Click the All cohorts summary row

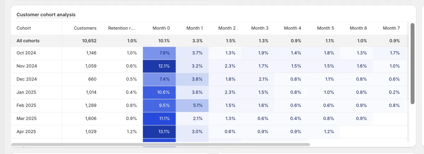28,41
